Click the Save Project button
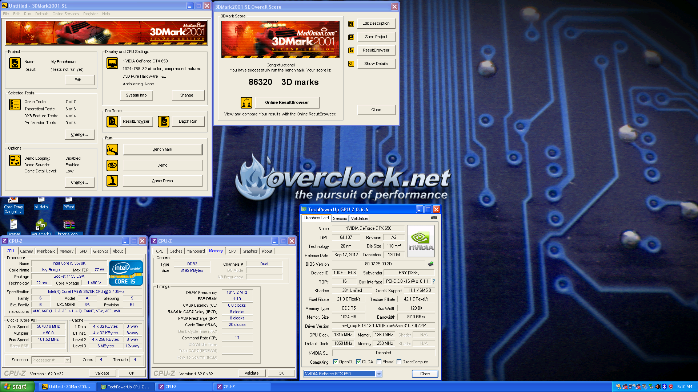The height and width of the screenshot is (392, 698). [376, 37]
